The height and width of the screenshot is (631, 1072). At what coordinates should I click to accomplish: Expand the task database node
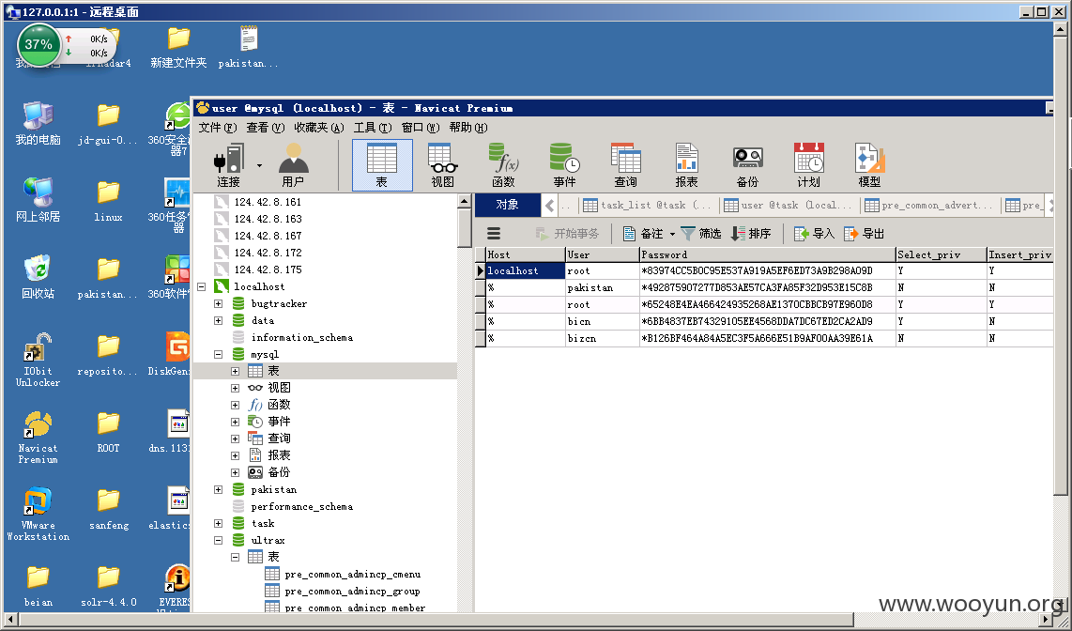[x=218, y=524]
